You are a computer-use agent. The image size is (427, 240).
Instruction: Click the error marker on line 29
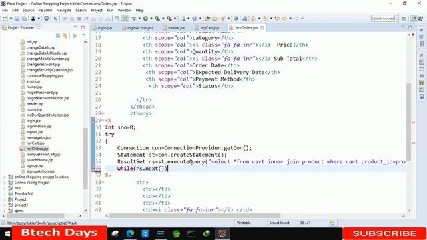[x=93, y=120]
